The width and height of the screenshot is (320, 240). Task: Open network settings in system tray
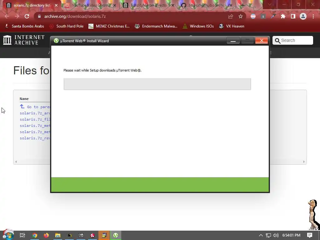pyautogui.click(x=268, y=235)
